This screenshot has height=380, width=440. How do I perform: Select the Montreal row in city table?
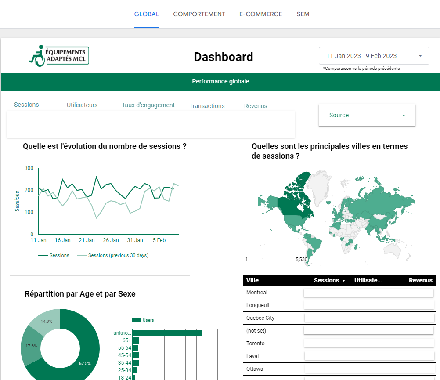click(257, 293)
